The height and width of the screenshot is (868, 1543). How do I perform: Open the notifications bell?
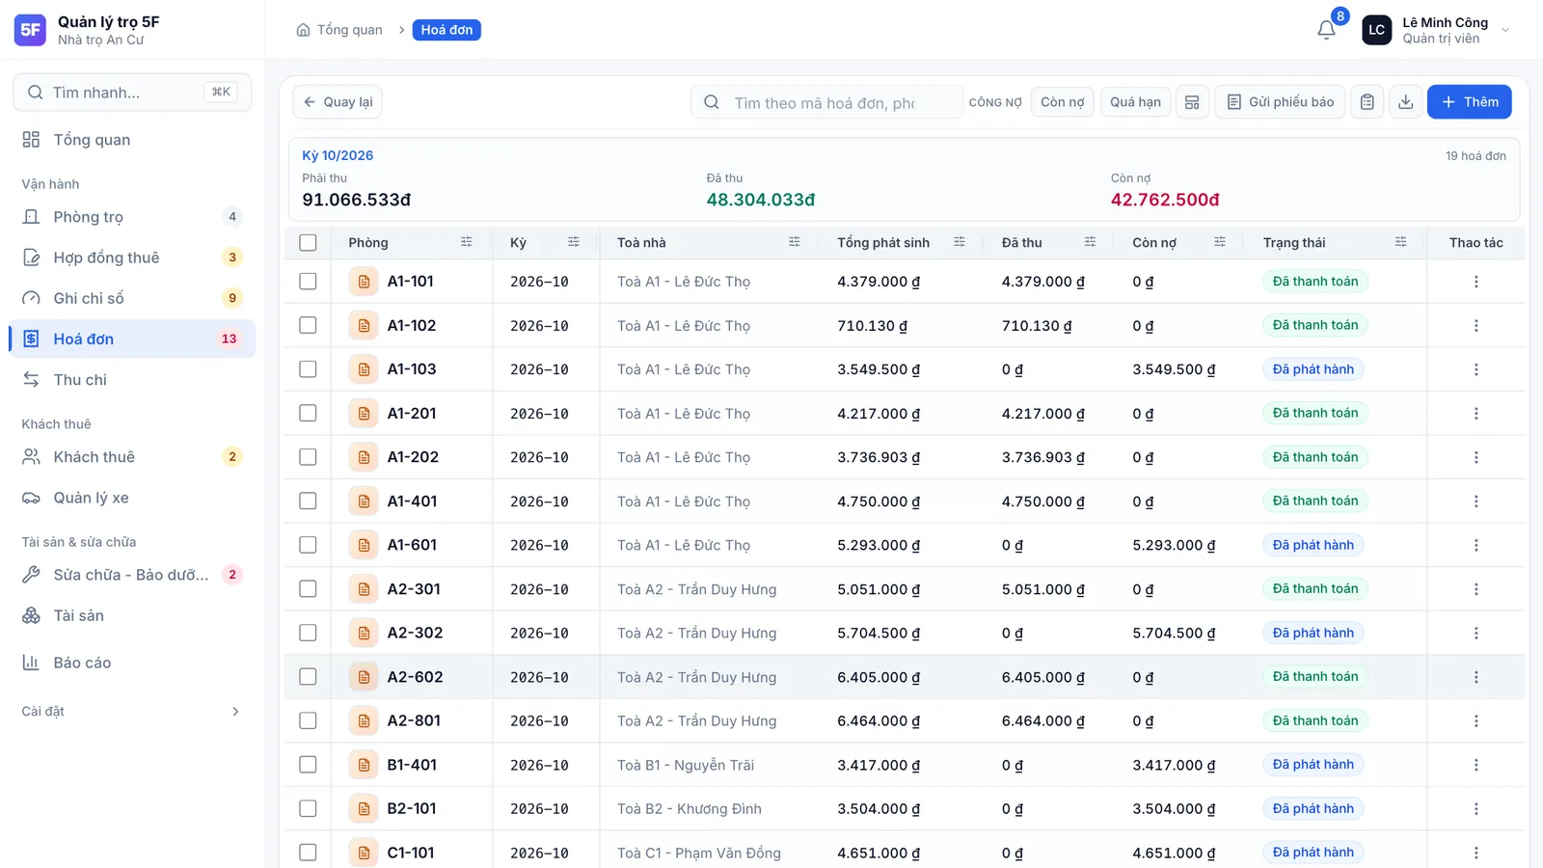(x=1327, y=30)
